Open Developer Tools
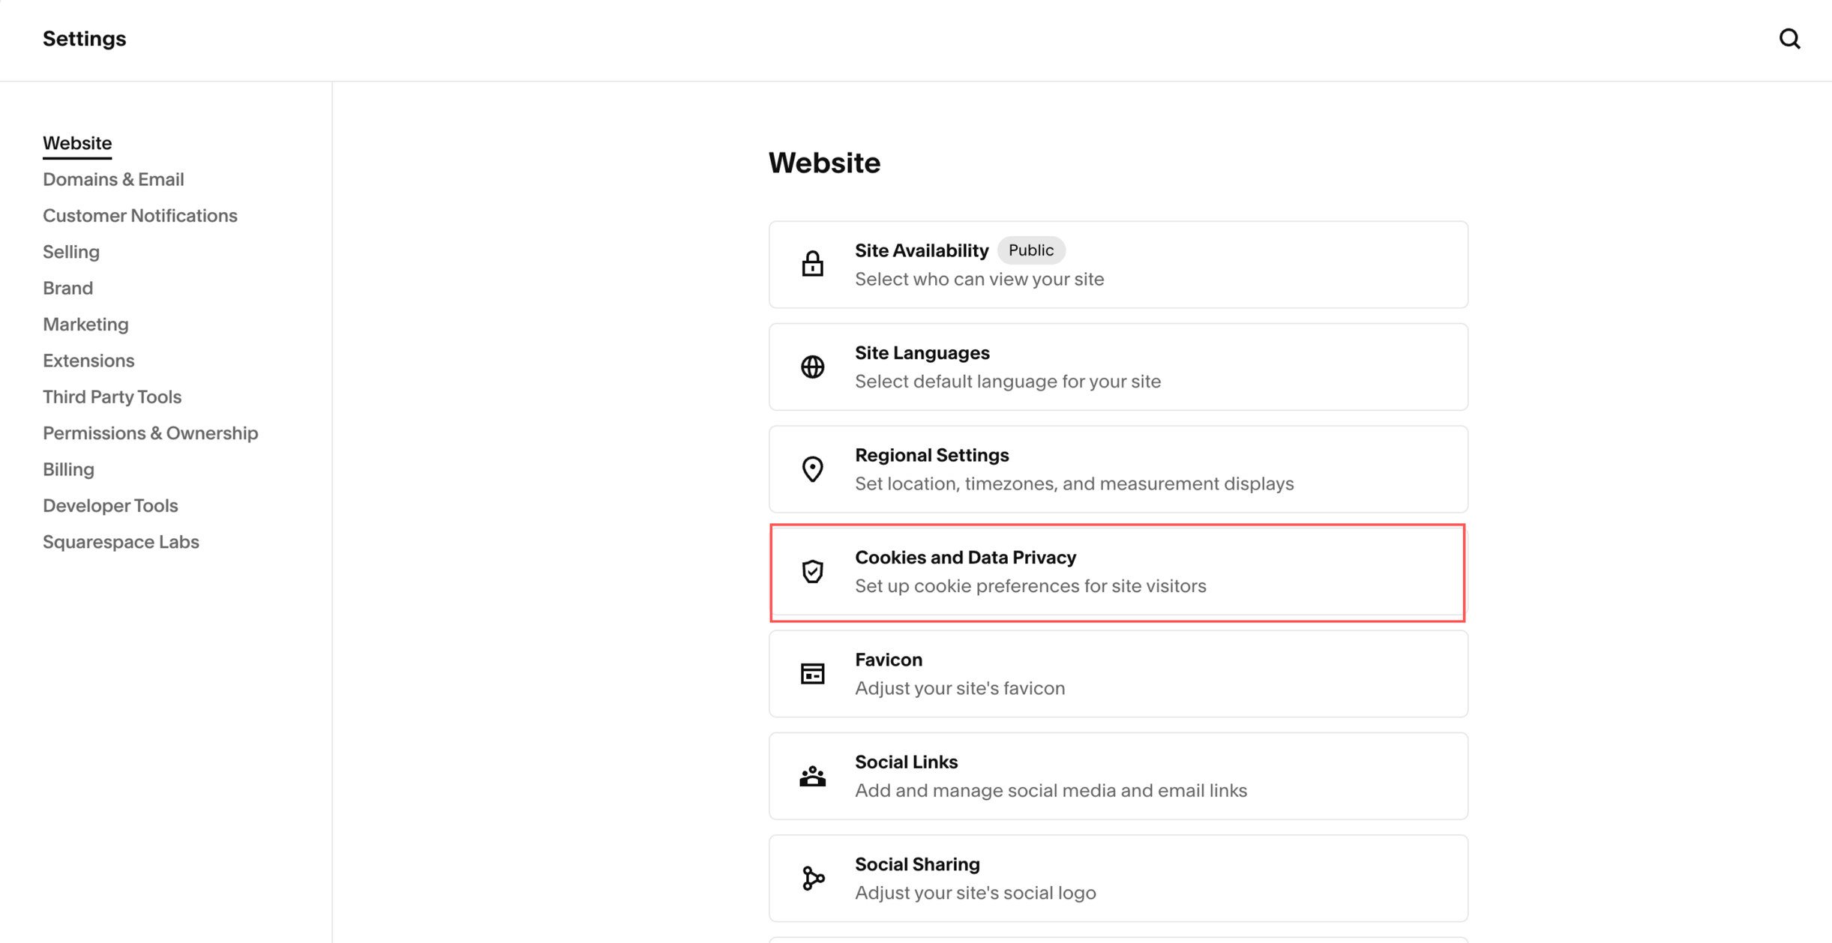Screen dimensions: 1832x943 [110, 505]
